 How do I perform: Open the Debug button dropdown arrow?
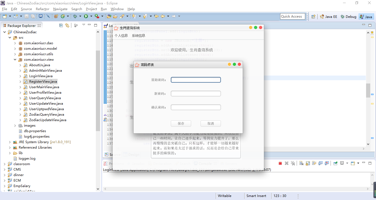coord(80,16)
